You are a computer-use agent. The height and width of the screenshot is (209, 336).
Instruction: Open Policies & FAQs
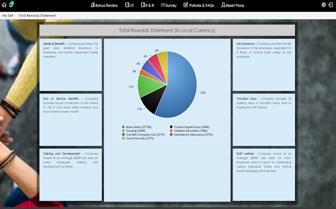pyautogui.click(x=199, y=5)
